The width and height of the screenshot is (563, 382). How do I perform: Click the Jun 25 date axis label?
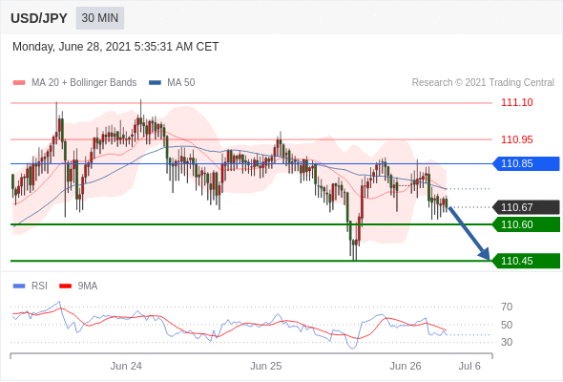point(265,366)
